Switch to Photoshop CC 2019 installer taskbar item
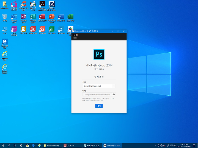 click(112, 146)
